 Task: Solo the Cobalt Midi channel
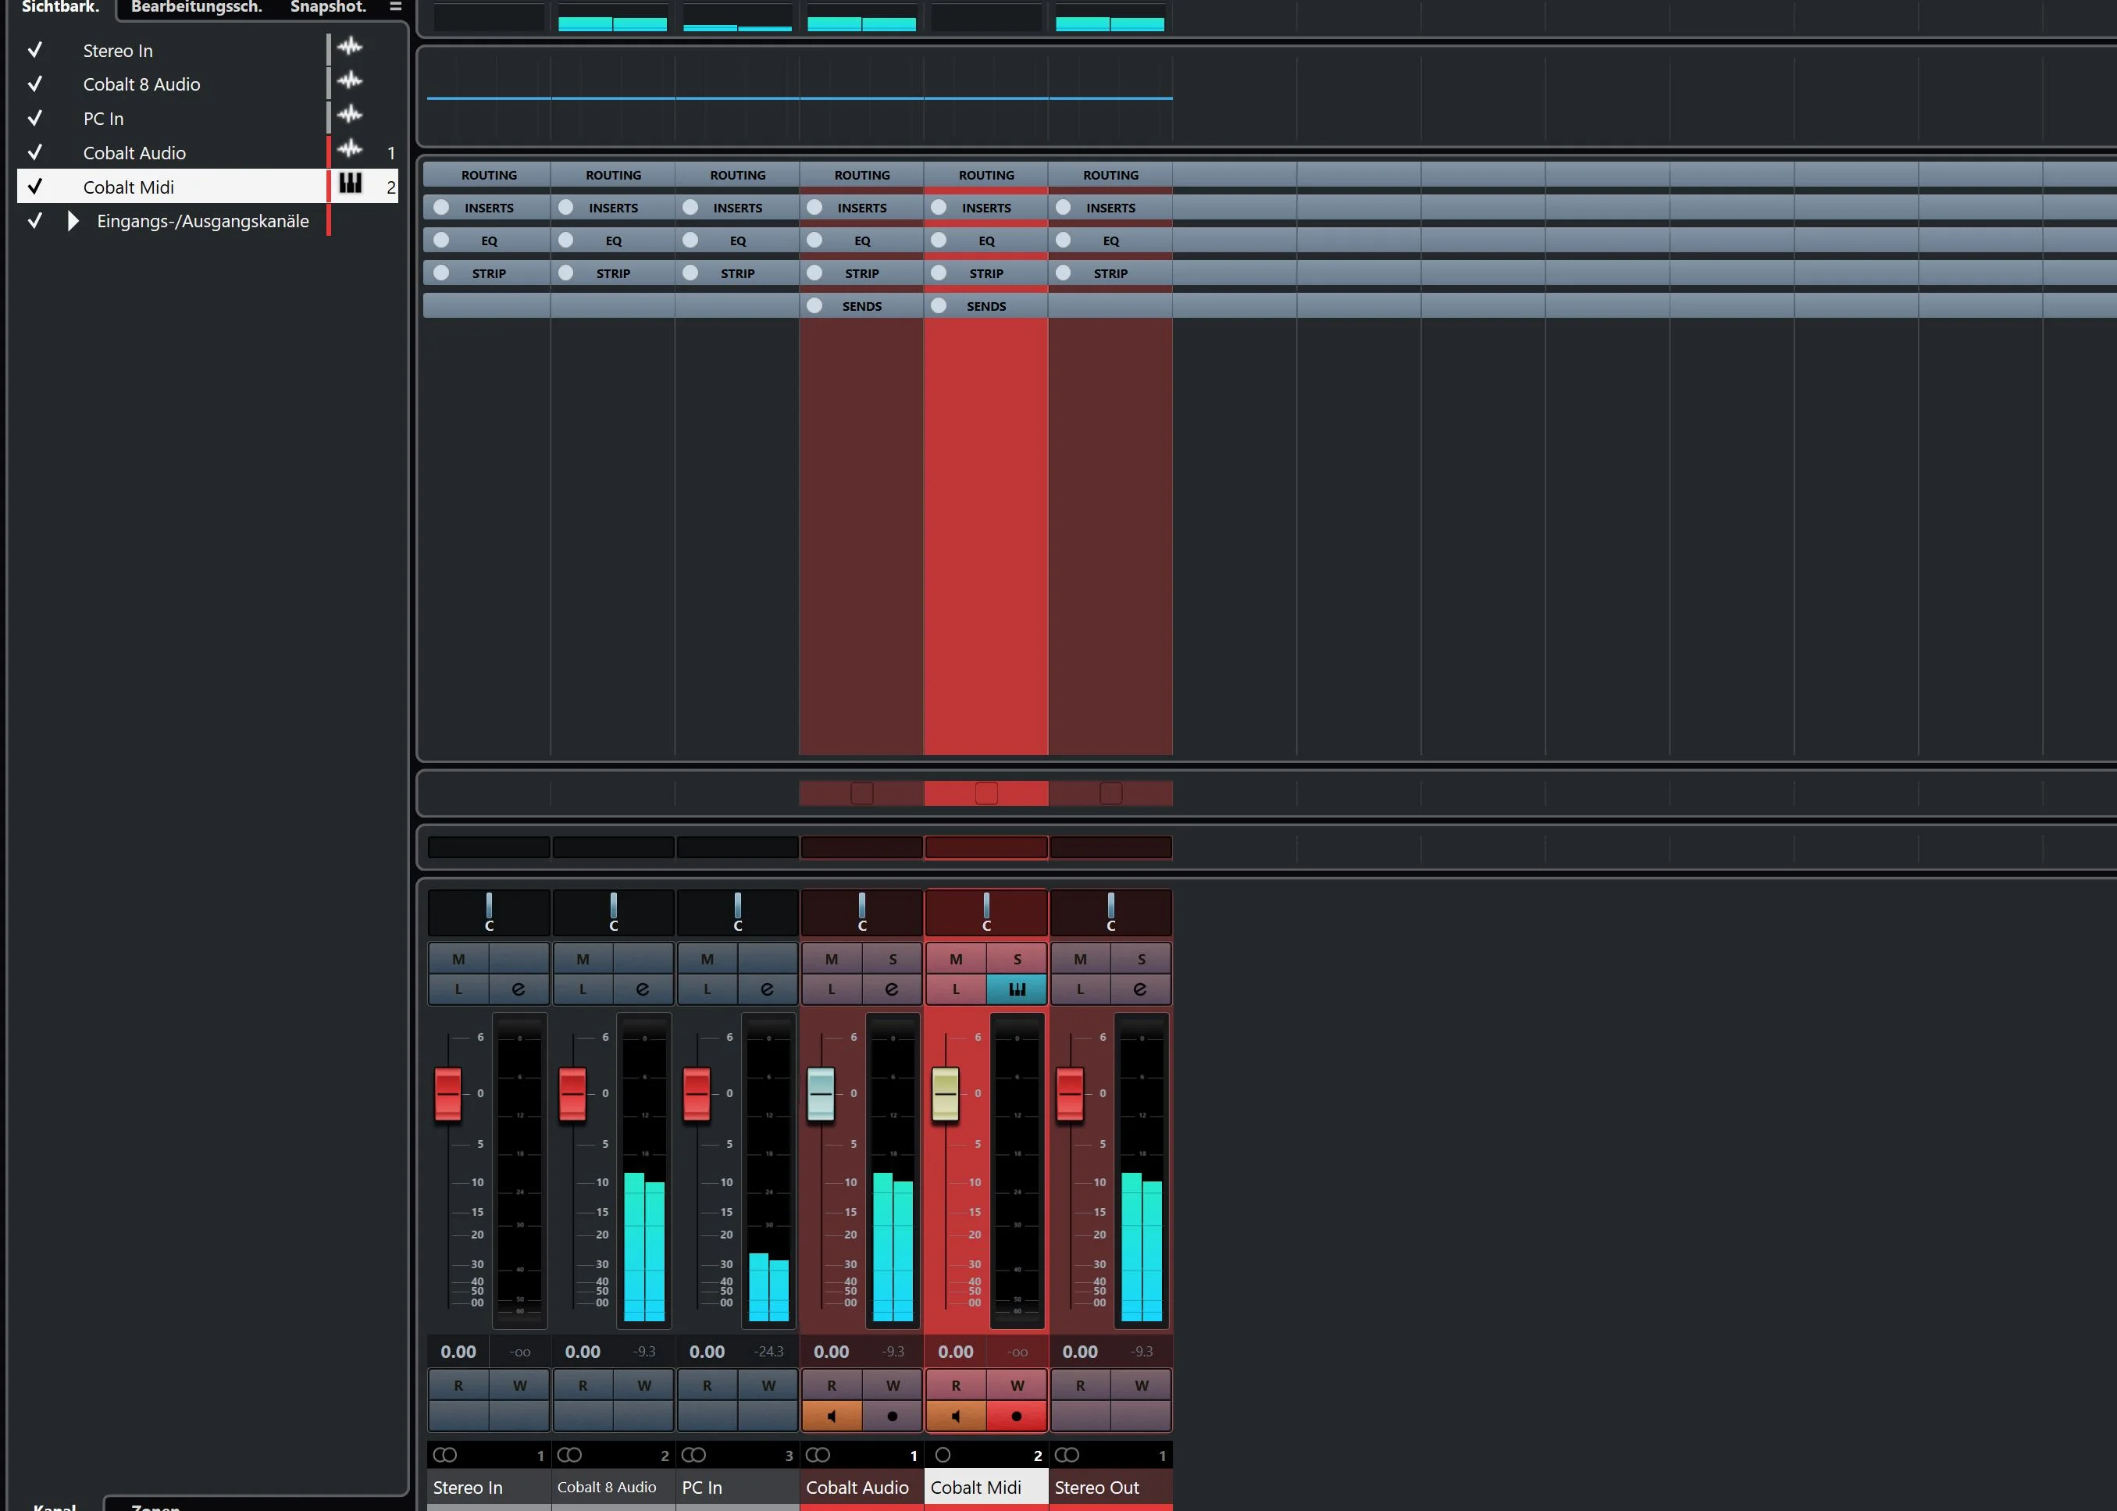tap(1017, 958)
